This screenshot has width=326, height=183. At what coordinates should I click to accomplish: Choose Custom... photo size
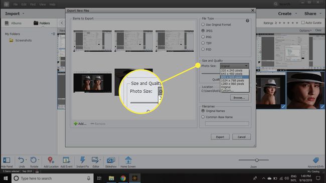click(x=227, y=90)
